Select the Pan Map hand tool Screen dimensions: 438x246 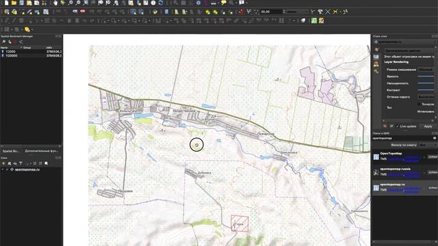[x=55, y=3]
